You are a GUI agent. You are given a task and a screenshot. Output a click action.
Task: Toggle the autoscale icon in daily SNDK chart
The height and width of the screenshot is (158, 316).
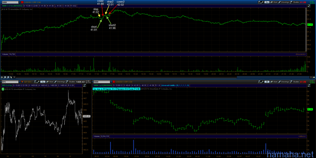(309, 86)
